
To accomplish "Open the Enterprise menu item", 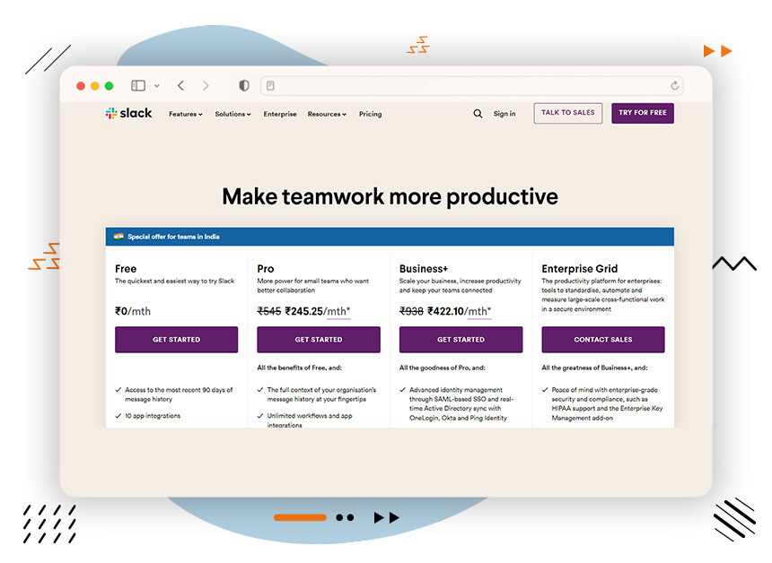I will [x=279, y=114].
